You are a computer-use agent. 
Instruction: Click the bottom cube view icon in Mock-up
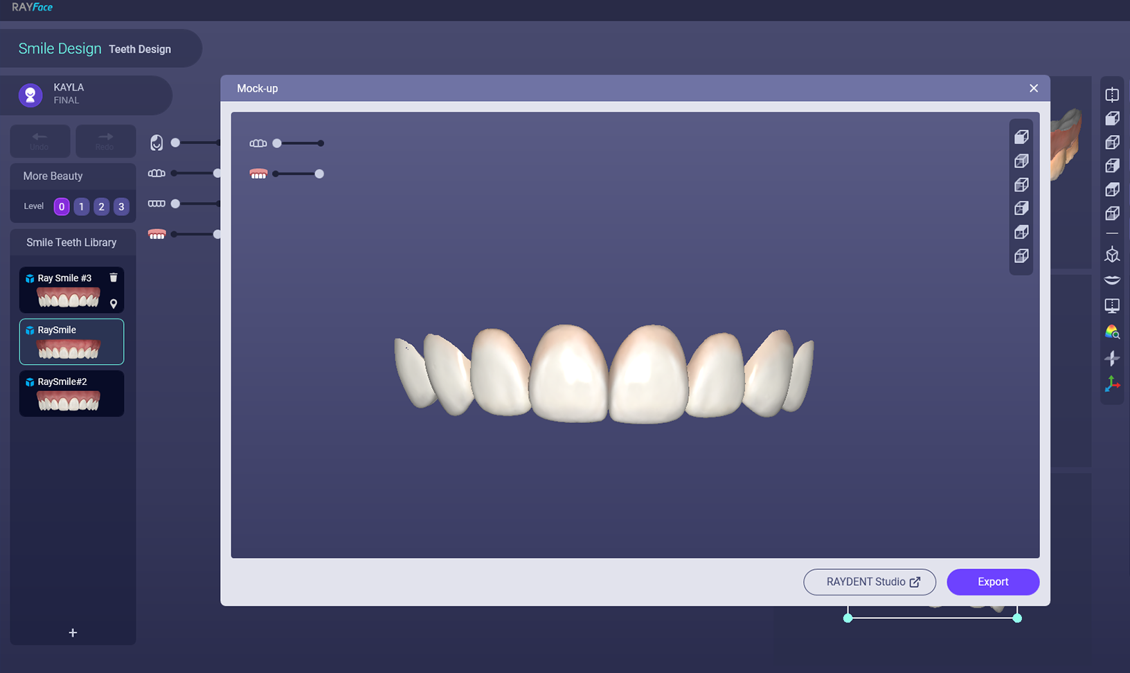[1021, 256]
